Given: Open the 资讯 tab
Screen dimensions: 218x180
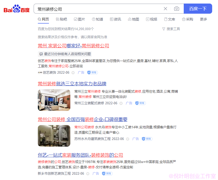Looking at the screenshot, I should [115, 19].
